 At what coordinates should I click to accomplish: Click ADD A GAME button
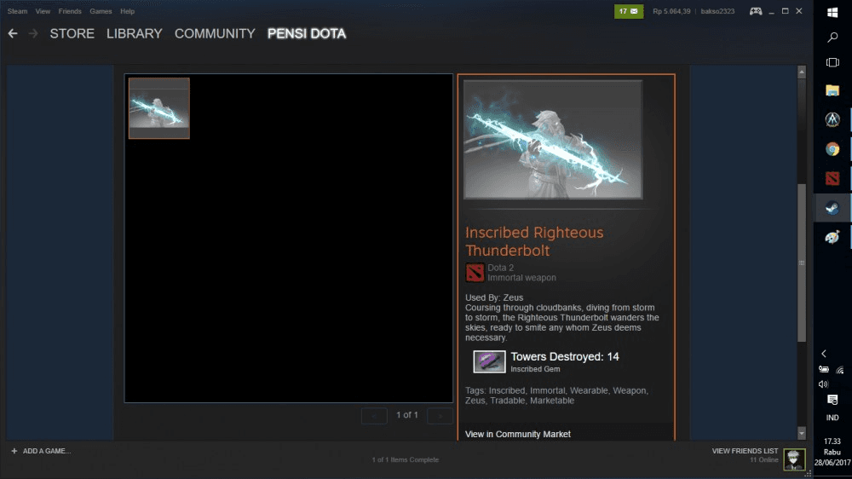click(41, 451)
